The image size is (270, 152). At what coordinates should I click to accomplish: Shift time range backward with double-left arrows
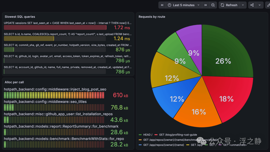(162, 5)
